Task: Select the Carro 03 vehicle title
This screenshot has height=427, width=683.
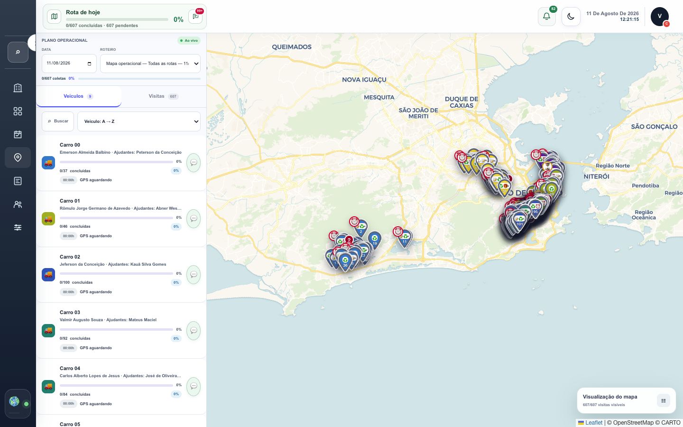Action: 70,313
